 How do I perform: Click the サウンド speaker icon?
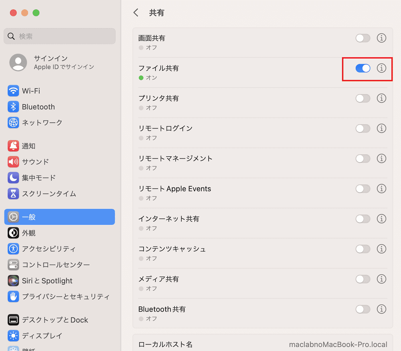click(13, 162)
